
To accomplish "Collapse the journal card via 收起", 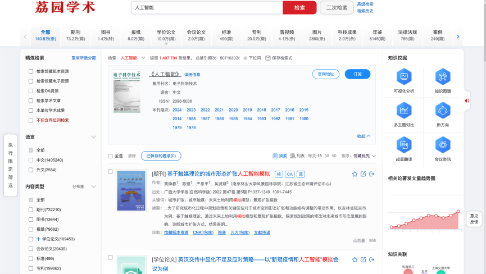I will (364, 136).
